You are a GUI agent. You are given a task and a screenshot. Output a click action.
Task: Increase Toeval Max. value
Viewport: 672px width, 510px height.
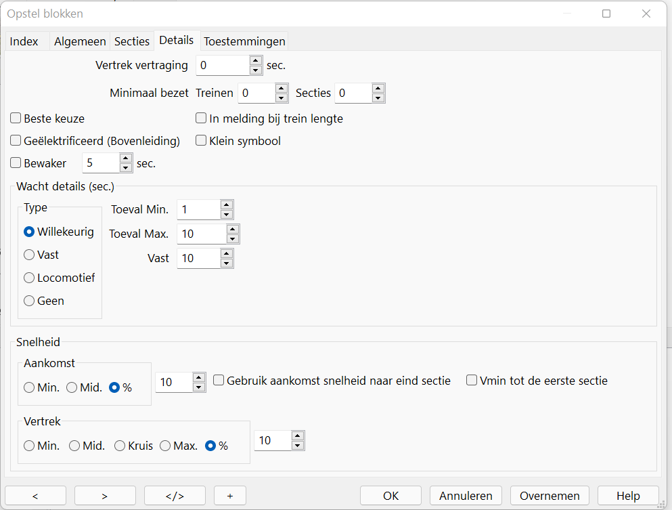coord(233,229)
